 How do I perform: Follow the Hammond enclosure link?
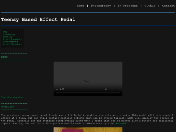(x=121, y=124)
